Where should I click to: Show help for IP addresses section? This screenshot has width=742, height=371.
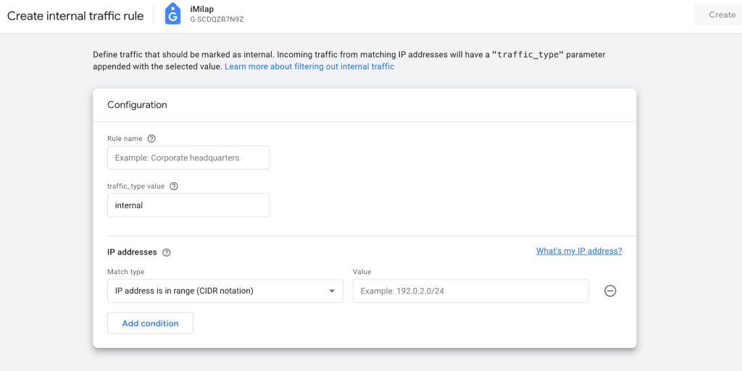pyautogui.click(x=167, y=252)
